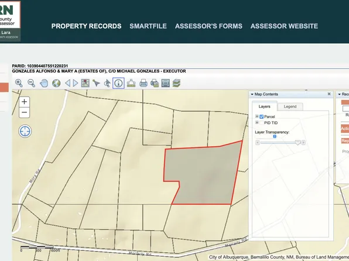Expand the PID TID layer node

point(257,122)
